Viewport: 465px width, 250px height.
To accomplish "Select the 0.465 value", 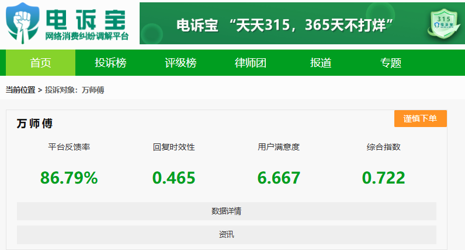I will [x=173, y=178].
